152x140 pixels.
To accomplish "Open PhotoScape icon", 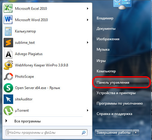I will [x=8, y=77].
